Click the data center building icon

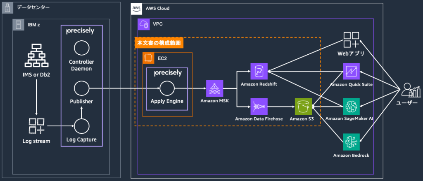(x=8, y=8)
